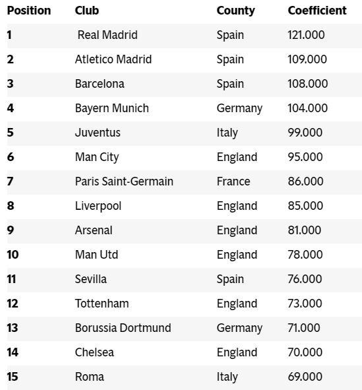
Task: Select Roma in position 15
Action: point(90,376)
